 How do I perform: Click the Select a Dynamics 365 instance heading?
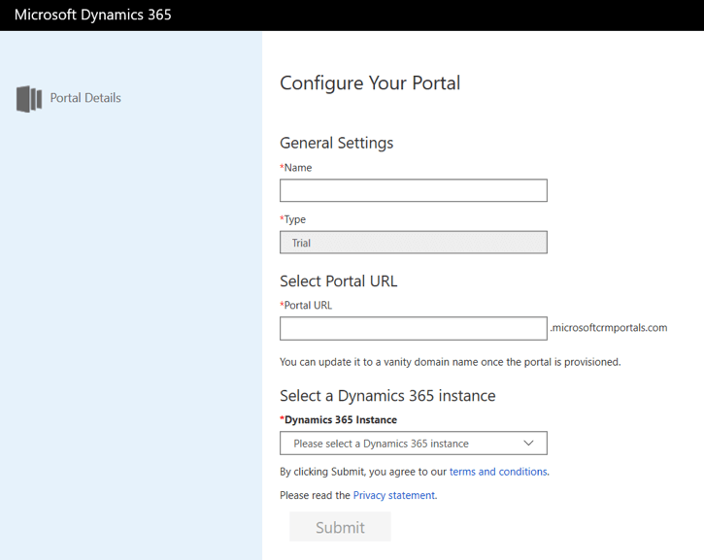click(x=387, y=396)
